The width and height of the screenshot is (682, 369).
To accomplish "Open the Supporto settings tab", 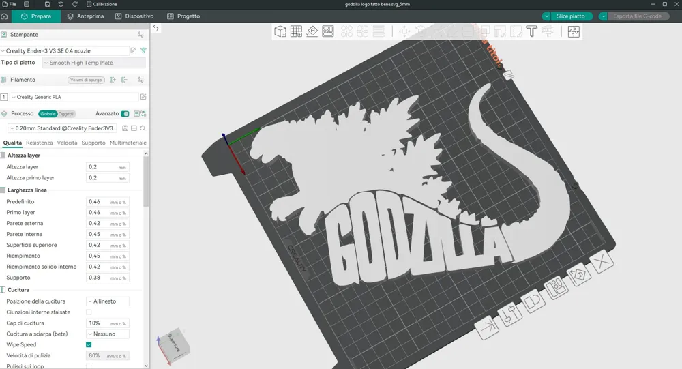I will pyautogui.click(x=93, y=143).
